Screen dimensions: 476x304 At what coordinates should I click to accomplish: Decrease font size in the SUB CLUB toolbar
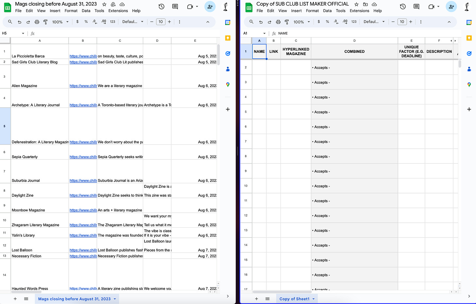coord(393,22)
